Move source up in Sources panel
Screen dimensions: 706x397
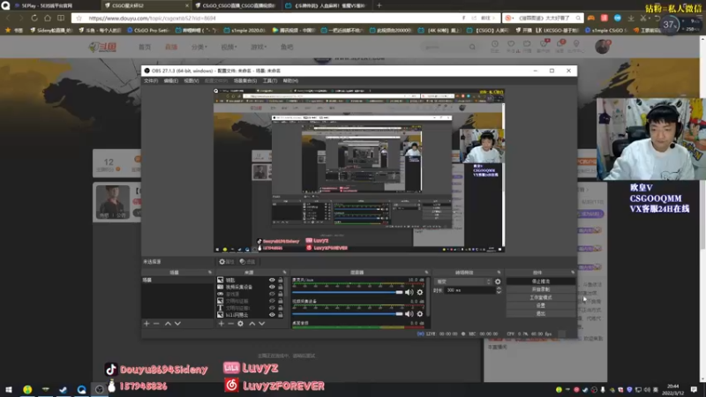point(252,324)
